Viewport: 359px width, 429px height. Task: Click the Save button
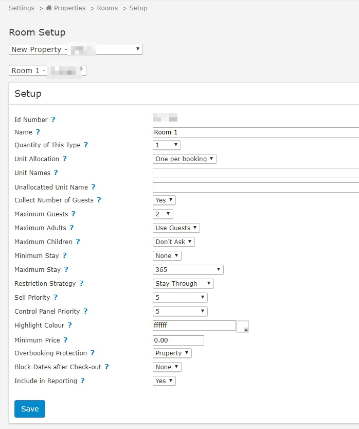pos(30,409)
